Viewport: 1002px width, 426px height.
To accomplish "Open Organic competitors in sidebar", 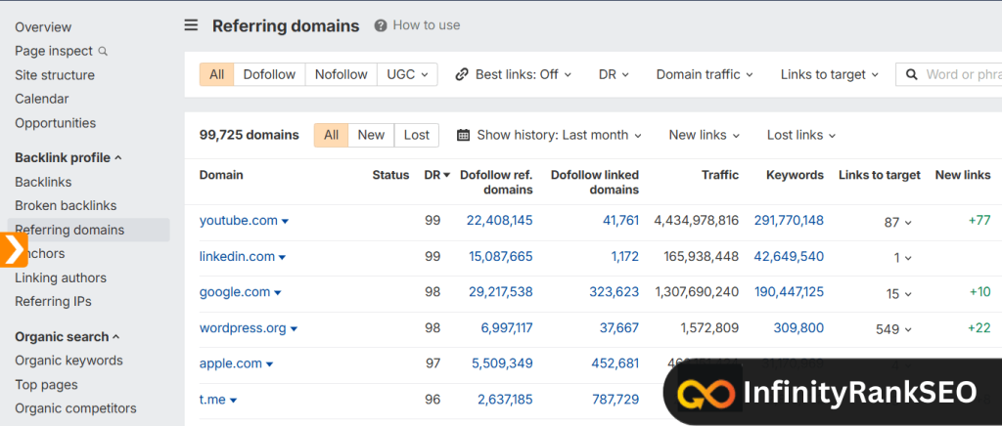I will tap(75, 408).
